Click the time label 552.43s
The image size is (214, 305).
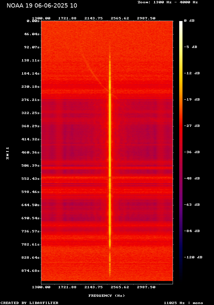pos(31,179)
